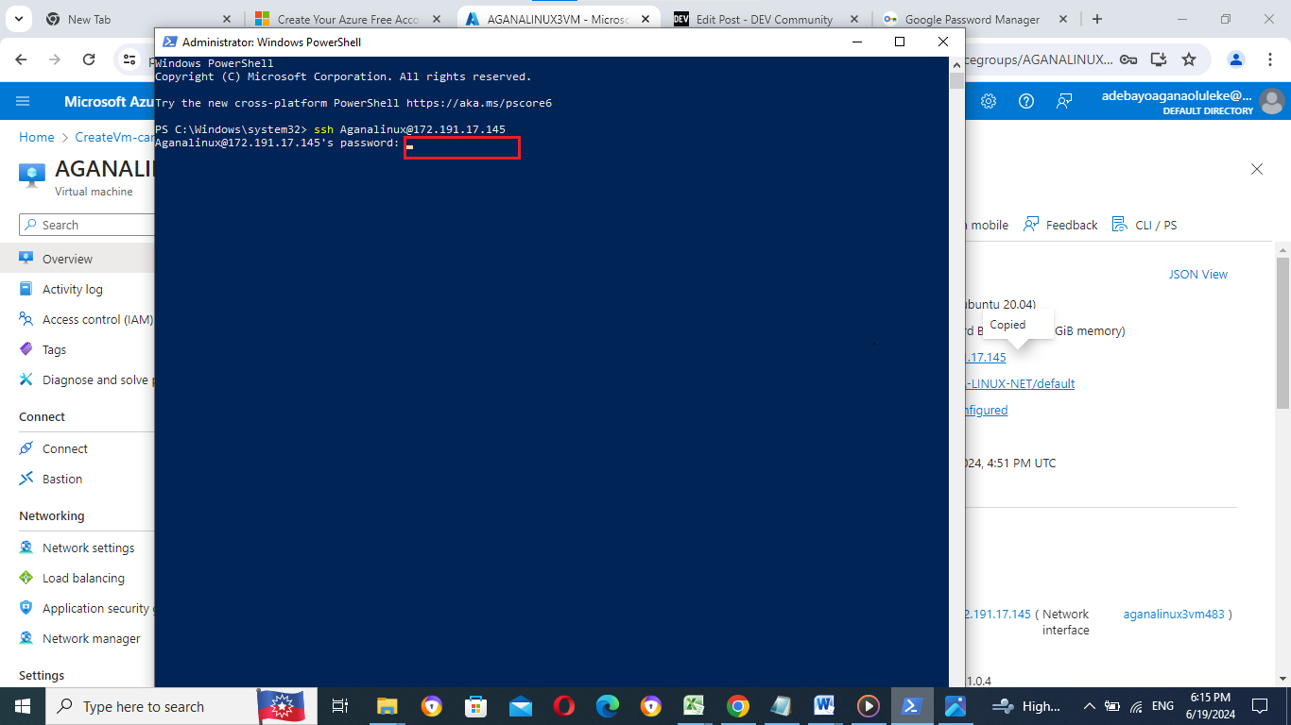Reload the current Chrome page
Image resolution: width=1291 pixels, height=725 pixels.
tap(89, 59)
